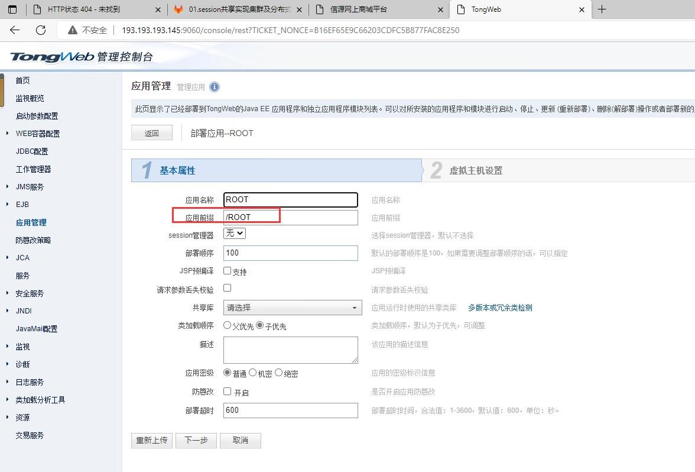
Task: Enable the JSP预编译 支持 checkbox
Action: [228, 271]
